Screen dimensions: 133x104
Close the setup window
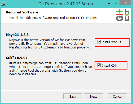pyautogui.click(x=125, y=3)
